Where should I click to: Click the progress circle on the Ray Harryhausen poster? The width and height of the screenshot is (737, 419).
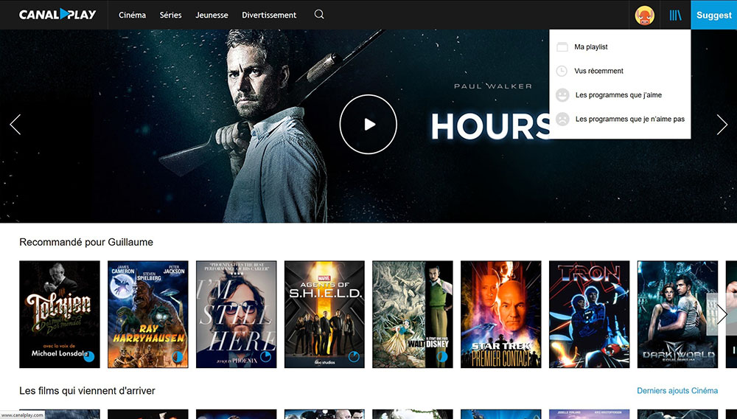[x=177, y=357]
